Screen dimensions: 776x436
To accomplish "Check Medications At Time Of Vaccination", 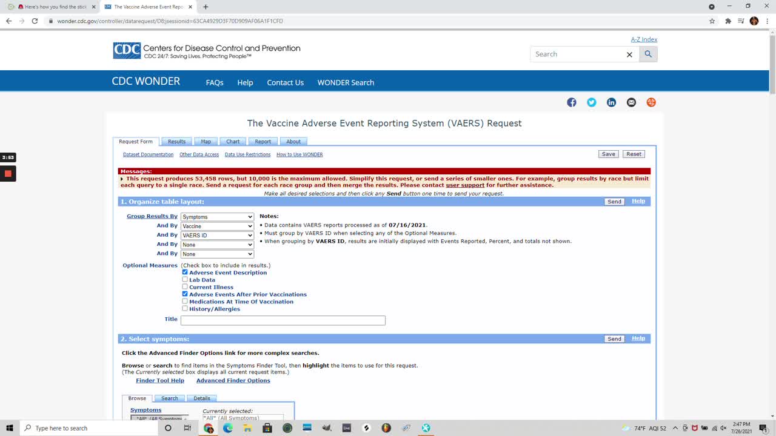I will pyautogui.click(x=185, y=302).
